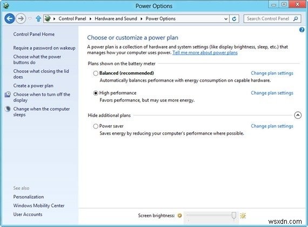The width and height of the screenshot is (308, 227).
Task: Open the recent locations dropdown arrow
Action: (x=30, y=19)
